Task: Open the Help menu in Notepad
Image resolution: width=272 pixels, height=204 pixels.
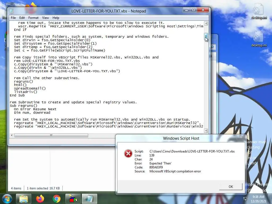Action: pos(56,18)
